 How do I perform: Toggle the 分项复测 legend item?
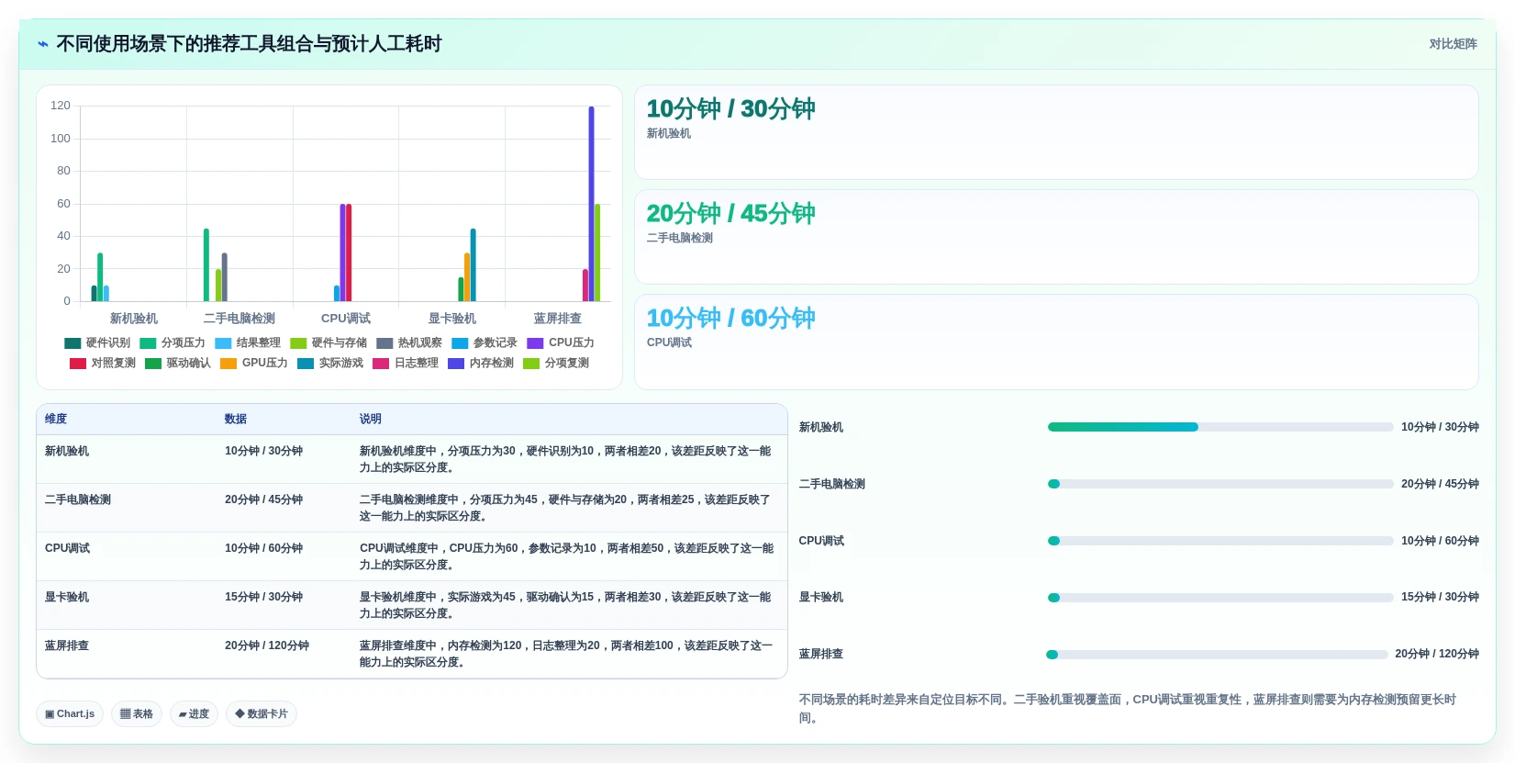[556, 364]
